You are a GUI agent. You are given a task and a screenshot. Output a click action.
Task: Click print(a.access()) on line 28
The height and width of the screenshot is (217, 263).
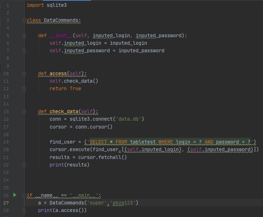(x=62, y=210)
